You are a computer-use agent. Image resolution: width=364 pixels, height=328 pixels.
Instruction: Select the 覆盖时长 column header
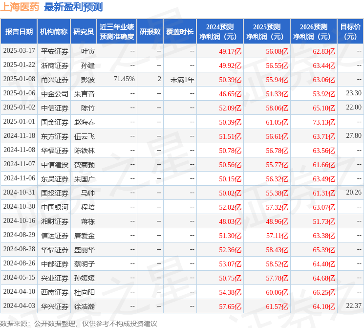tap(180, 32)
